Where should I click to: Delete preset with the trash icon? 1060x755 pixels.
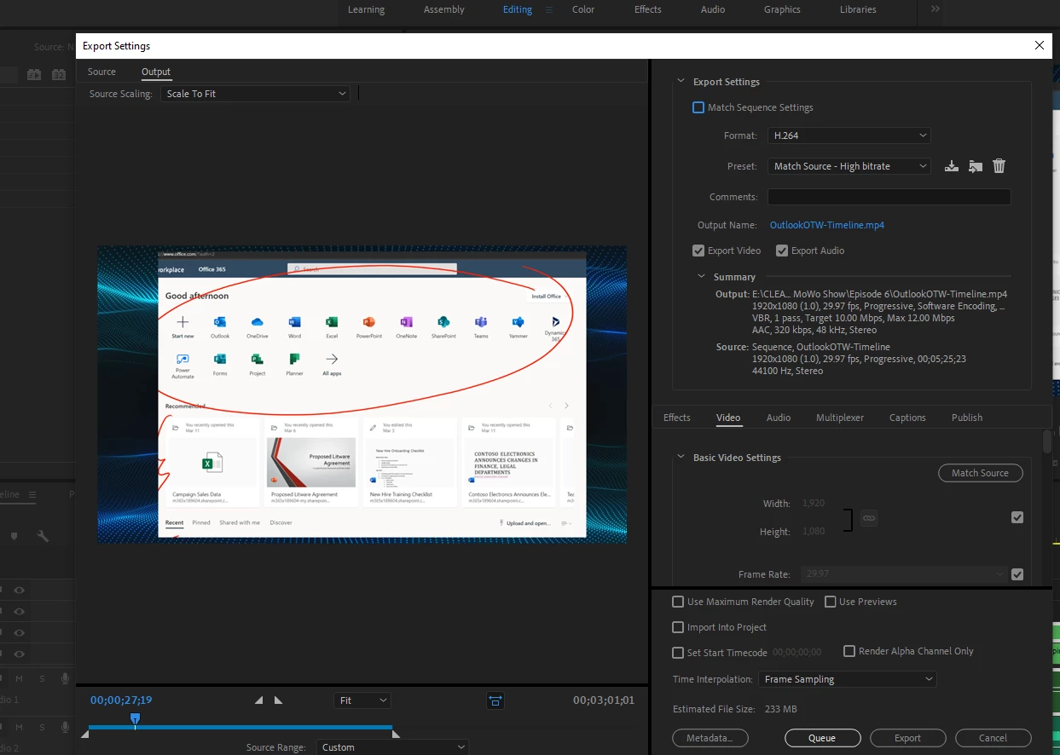pyautogui.click(x=999, y=166)
